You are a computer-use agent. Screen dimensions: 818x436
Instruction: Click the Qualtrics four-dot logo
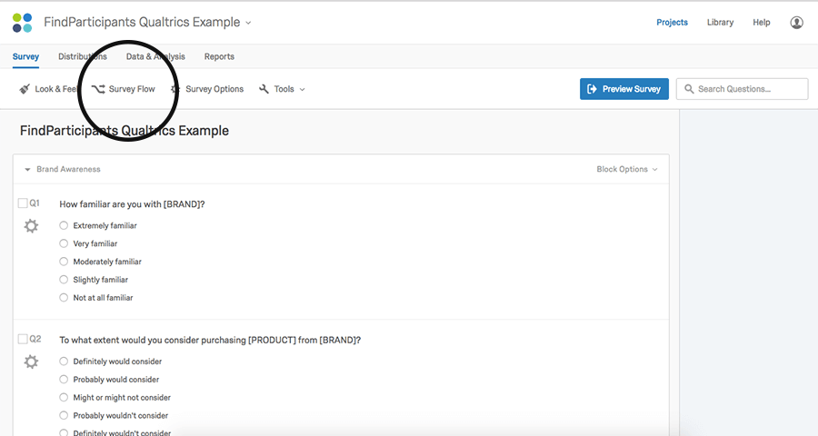coord(23,23)
